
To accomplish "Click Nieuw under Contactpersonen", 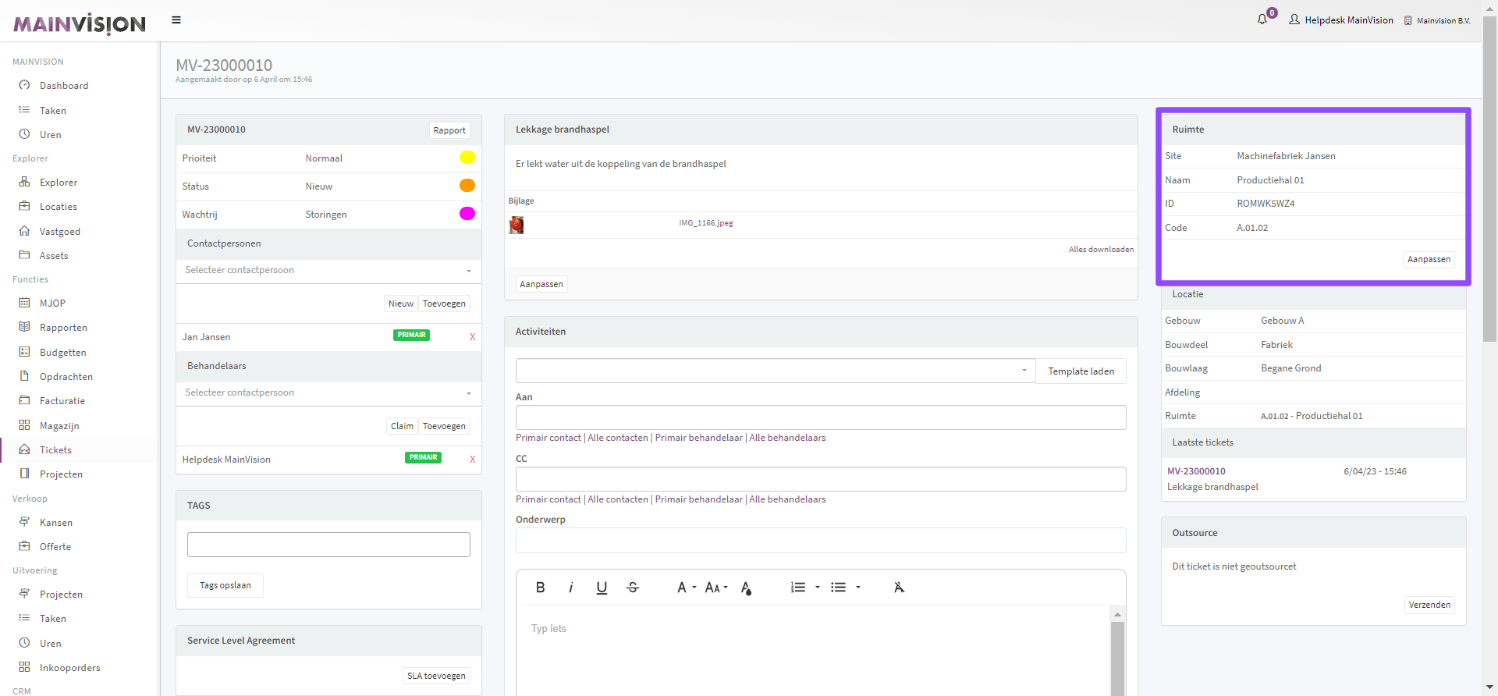I will (x=401, y=304).
